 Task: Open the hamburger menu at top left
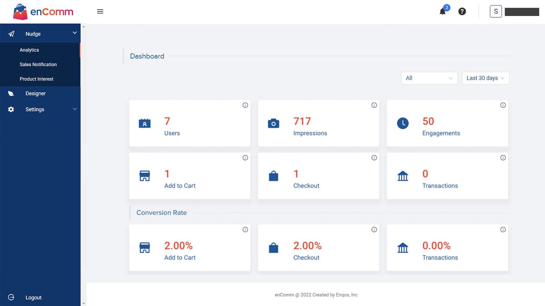pos(100,11)
